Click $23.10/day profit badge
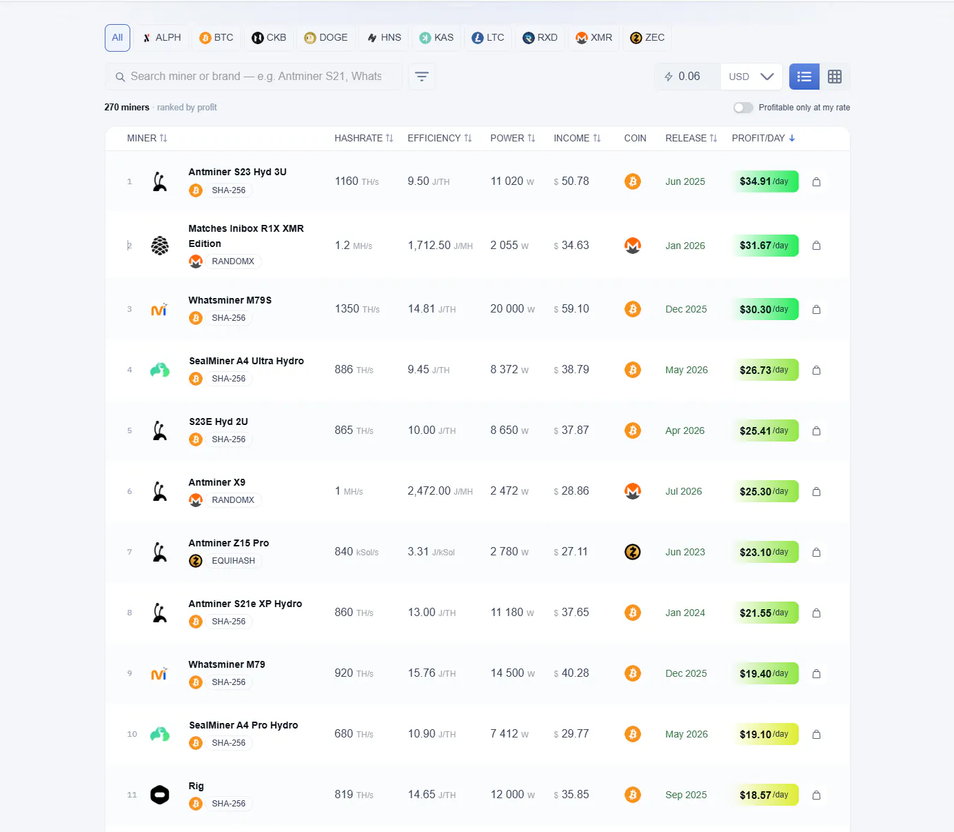The height and width of the screenshot is (832, 954). (764, 552)
